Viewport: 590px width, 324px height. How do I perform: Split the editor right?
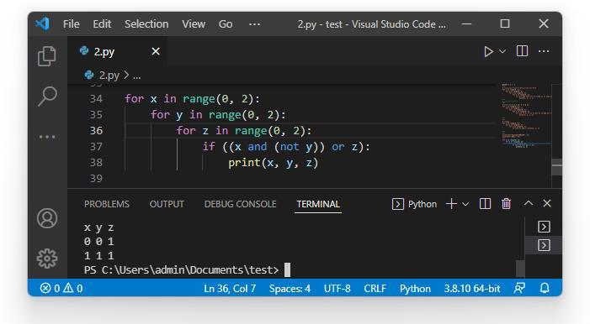(522, 51)
